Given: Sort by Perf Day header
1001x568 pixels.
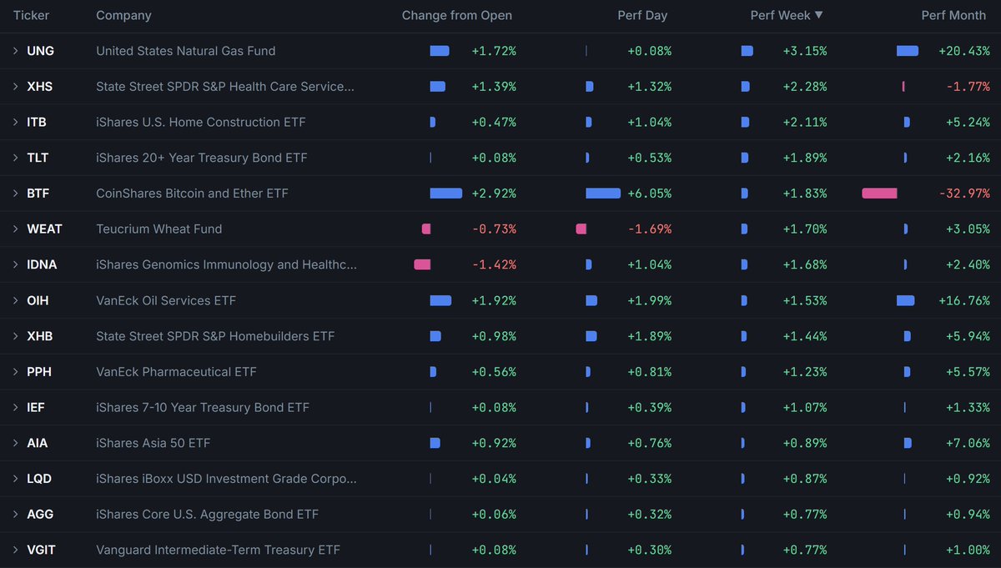Looking at the screenshot, I should [642, 15].
